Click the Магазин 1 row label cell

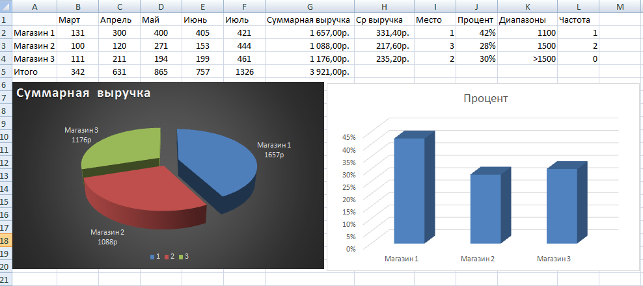pyautogui.click(x=34, y=32)
